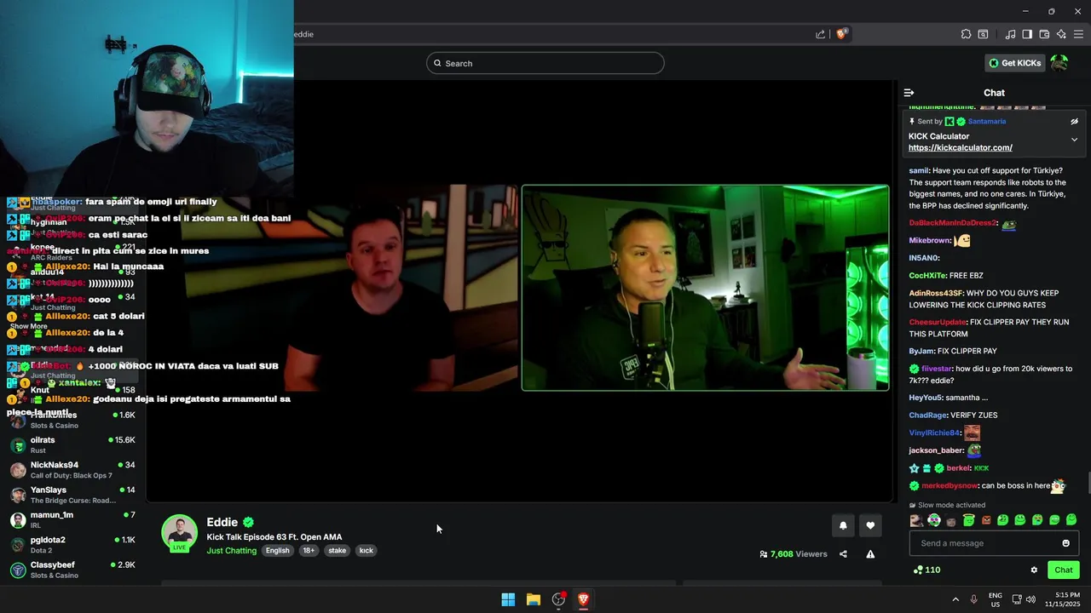The width and height of the screenshot is (1091, 613).
Task: Follow Eddie with the heart button
Action: pos(870,525)
